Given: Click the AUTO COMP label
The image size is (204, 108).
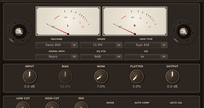Looking at the screenshot, I should (x=142, y=103).
